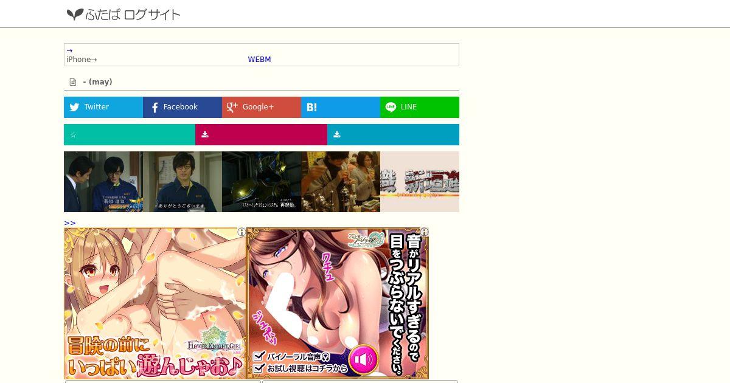Click the crimson download button
Image resolution: width=730 pixels, height=383 pixels.
261,135
